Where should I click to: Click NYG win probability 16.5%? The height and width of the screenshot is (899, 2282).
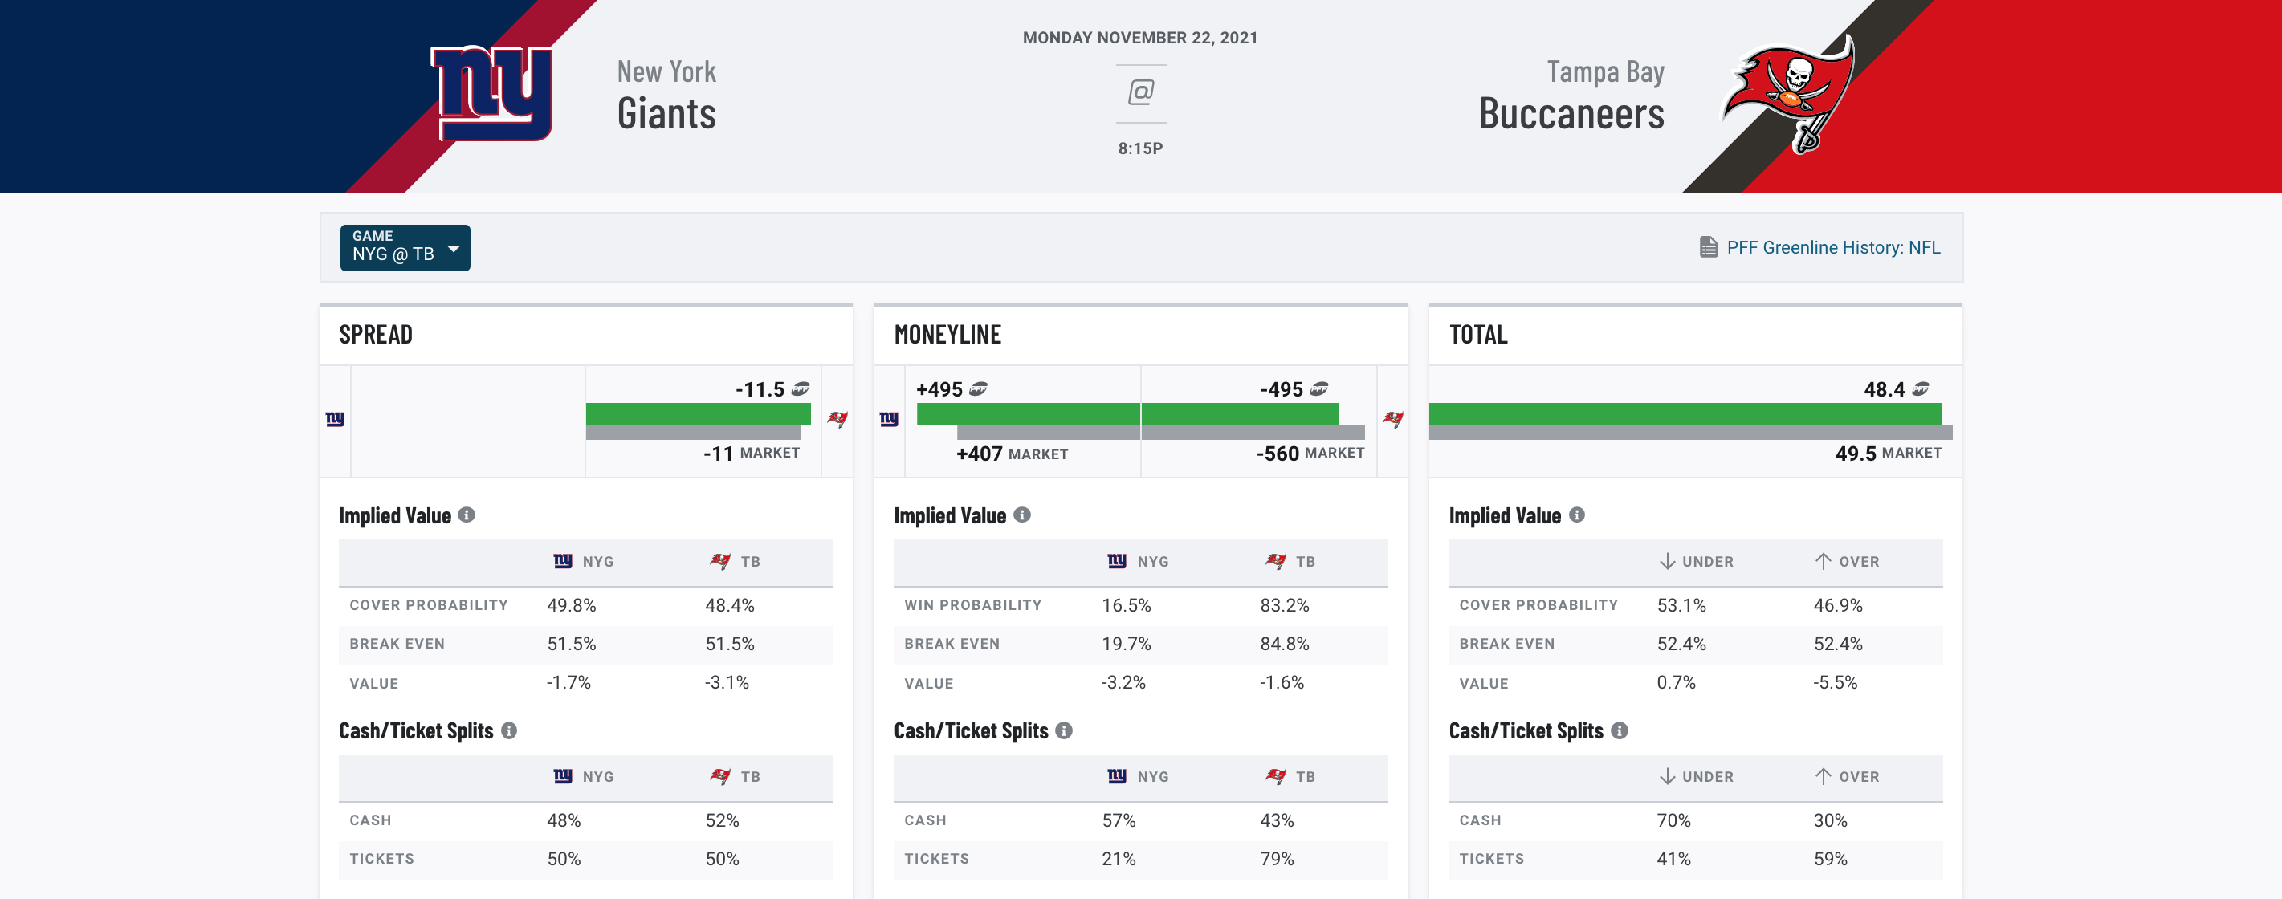point(1126,605)
